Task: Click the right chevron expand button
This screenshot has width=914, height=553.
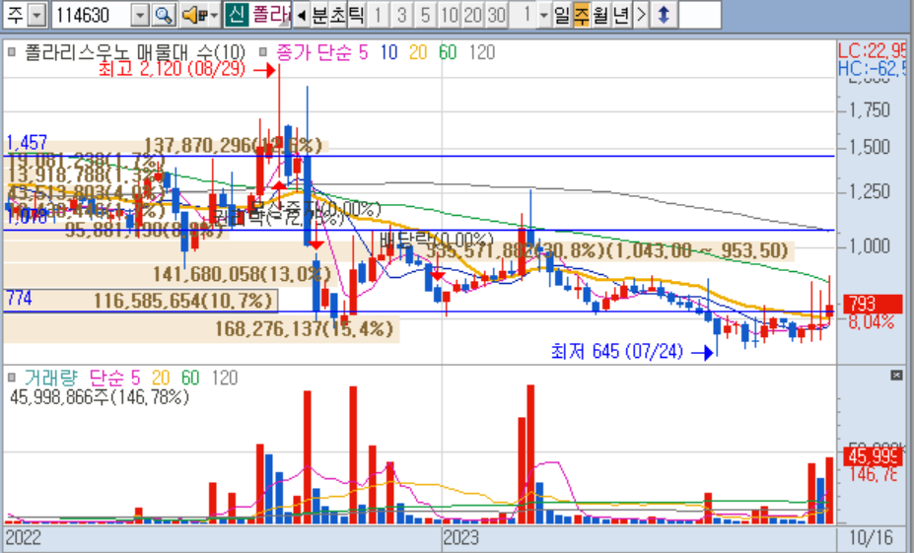Action: [x=640, y=15]
